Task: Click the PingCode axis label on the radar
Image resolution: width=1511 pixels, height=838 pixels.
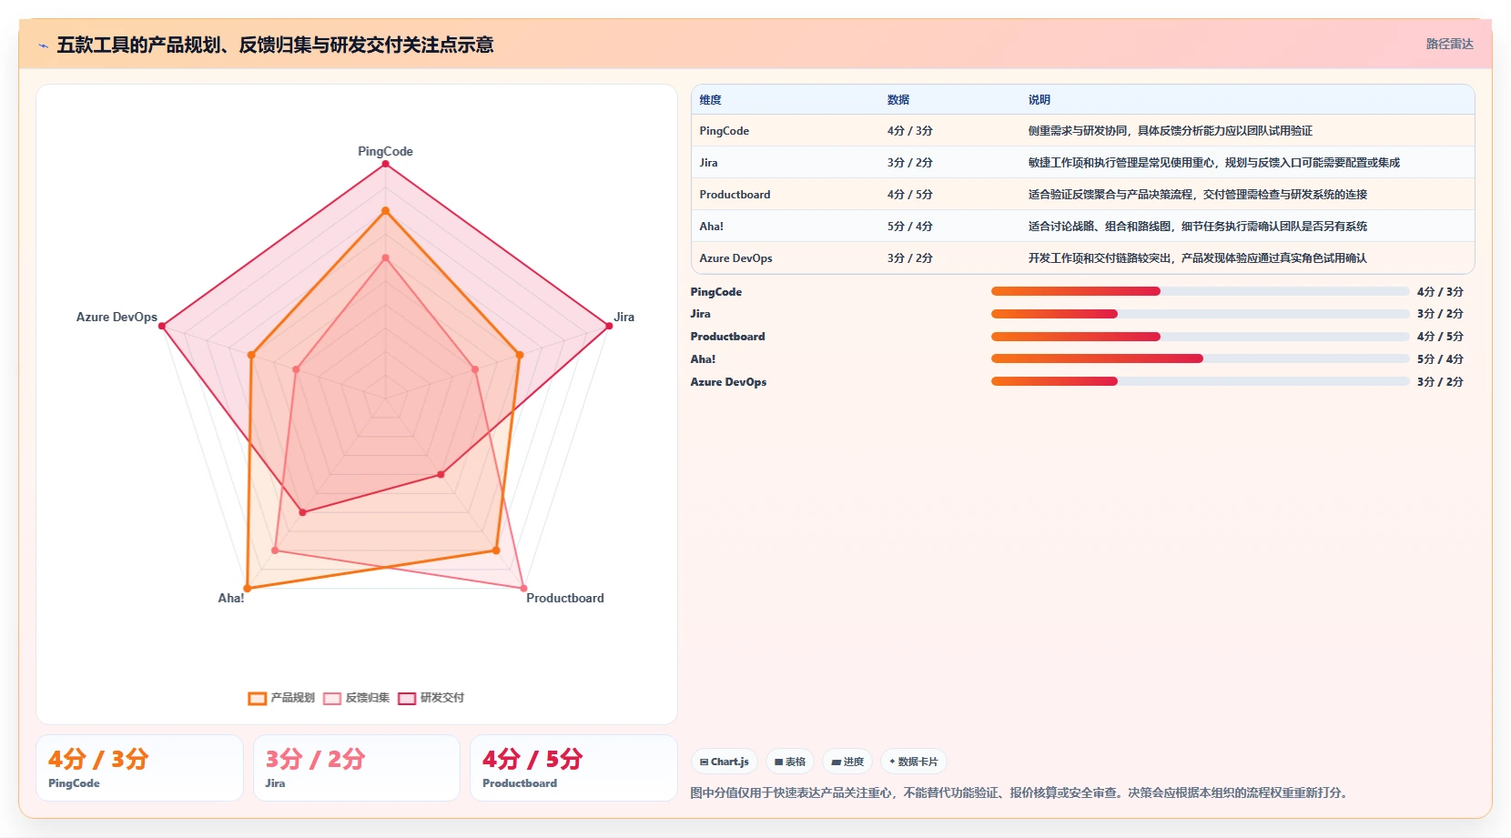Action: (385, 152)
